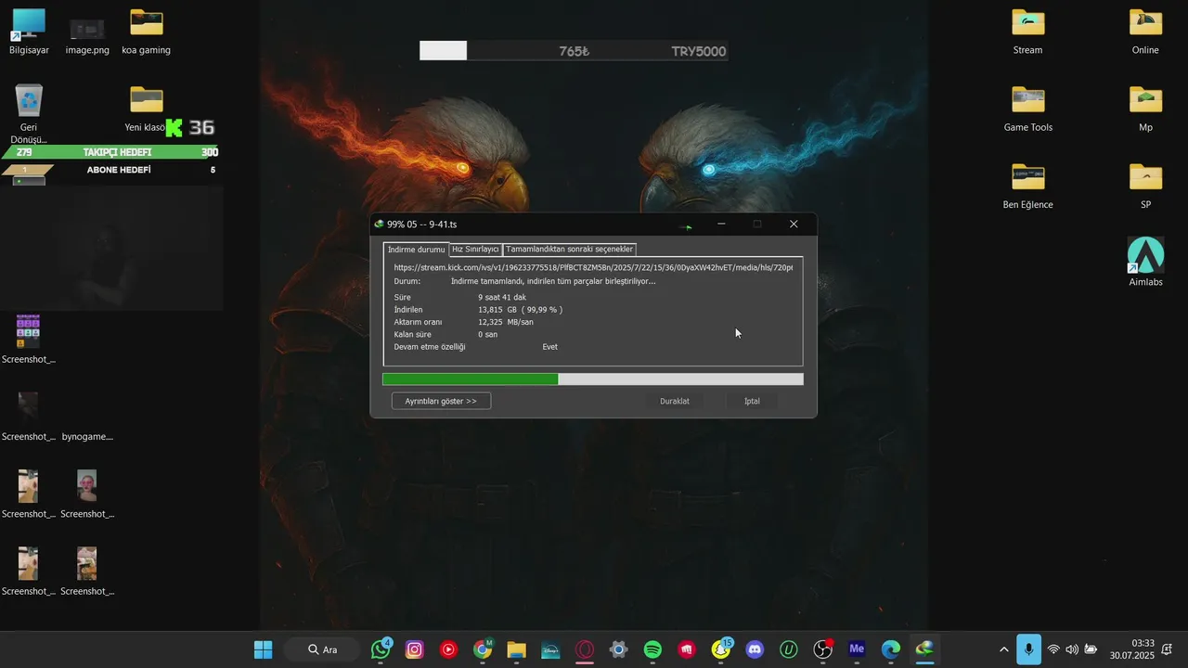Image resolution: width=1188 pixels, height=668 pixels.
Task: Select the SP folder icon
Action: coord(1145,186)
